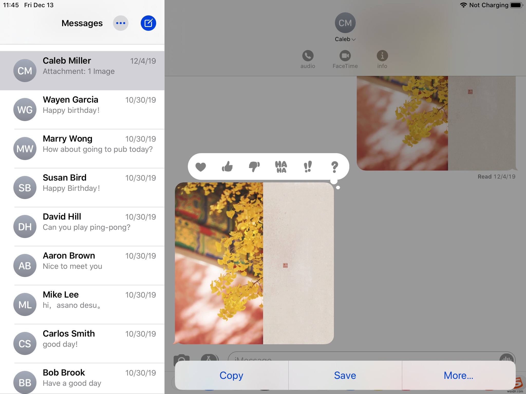Tap the heart reaction icon
Viewport: 526px width, 394px height.
coord(200,166)
